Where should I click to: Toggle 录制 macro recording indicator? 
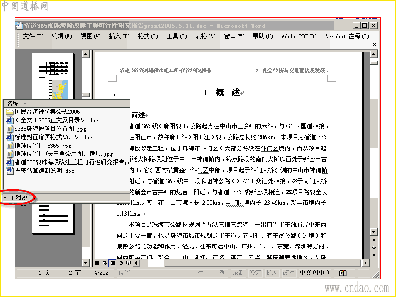(238, 273)
